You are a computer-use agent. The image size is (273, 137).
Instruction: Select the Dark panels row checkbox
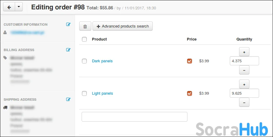point(84,61)
